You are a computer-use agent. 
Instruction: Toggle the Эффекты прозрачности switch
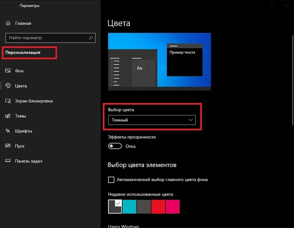point(115,146)
